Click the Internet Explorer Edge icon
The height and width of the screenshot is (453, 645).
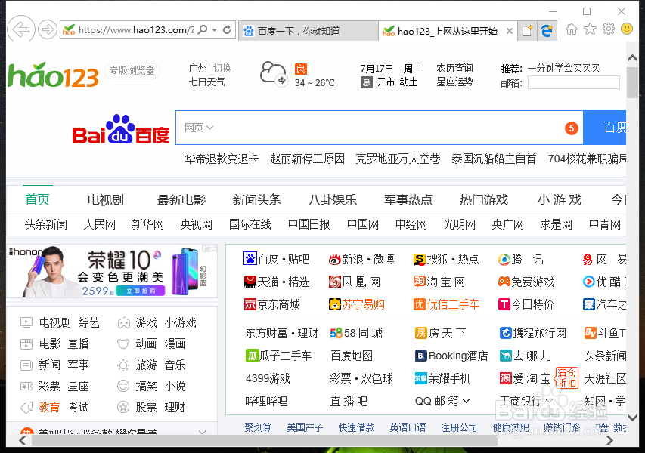(x=547, y=31)
